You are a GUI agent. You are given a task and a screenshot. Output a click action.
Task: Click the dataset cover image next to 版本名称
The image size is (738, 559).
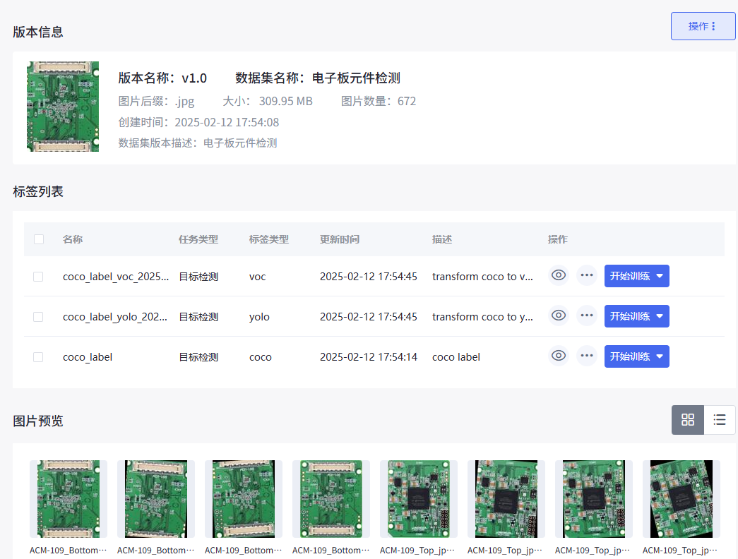[x=63, y=106]
